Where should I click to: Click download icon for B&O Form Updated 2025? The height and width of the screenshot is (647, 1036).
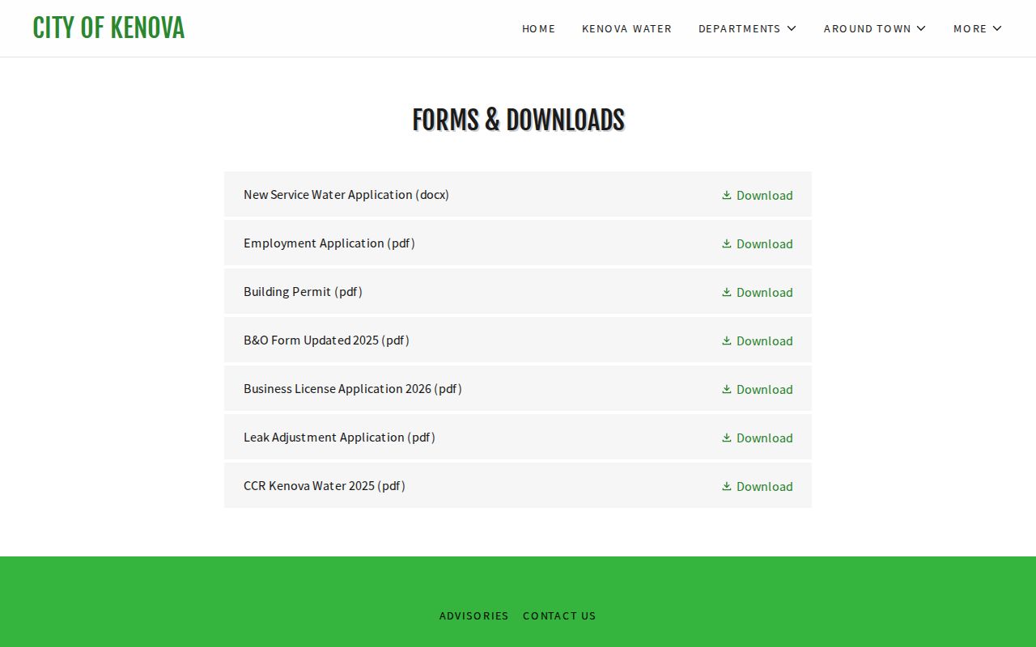click(727, 340)
